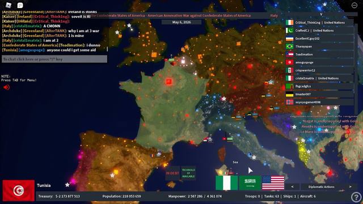Click the large Tunisia country flag
Viewport: 363px width, 204px height.
point(19,190)
